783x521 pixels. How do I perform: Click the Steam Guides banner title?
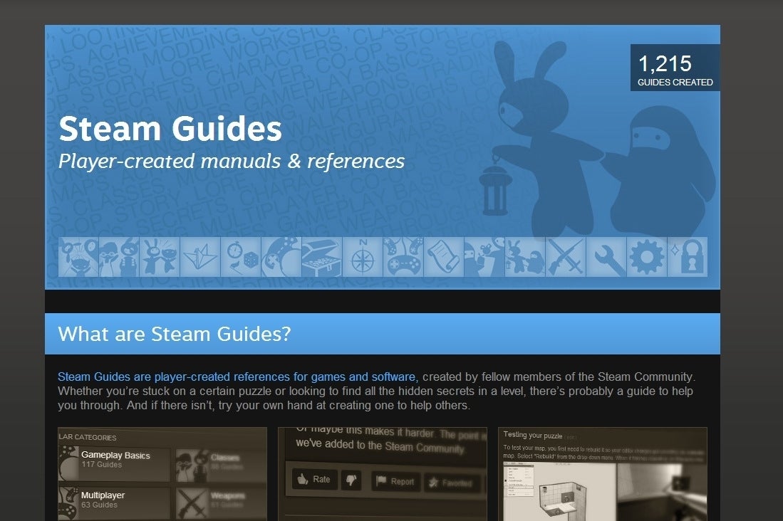coord(170,128)
